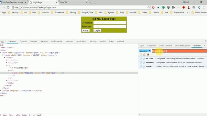Open the red Opera-style extension icon
207x116 pixels.
(x=153, y=7)
